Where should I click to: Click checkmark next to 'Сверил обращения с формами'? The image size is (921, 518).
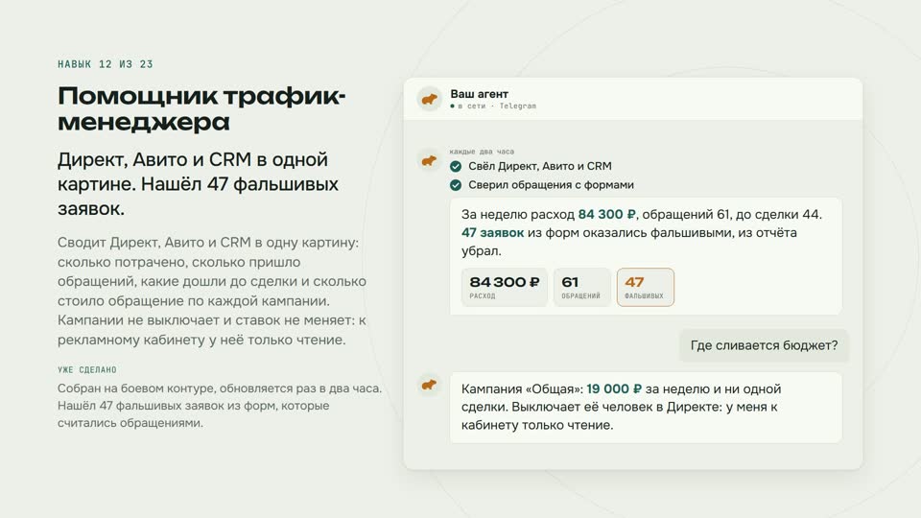[455, 185]
